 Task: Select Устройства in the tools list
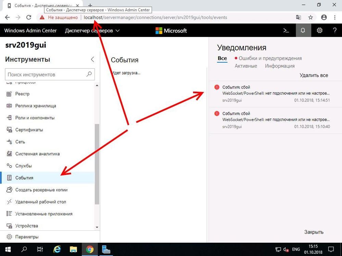(47, 226)
